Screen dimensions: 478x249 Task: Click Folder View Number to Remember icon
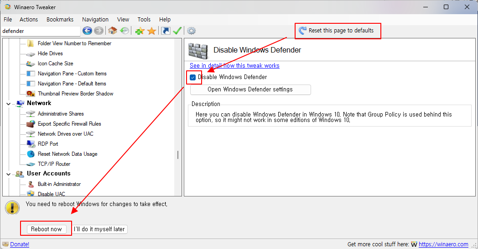point(31,43)
